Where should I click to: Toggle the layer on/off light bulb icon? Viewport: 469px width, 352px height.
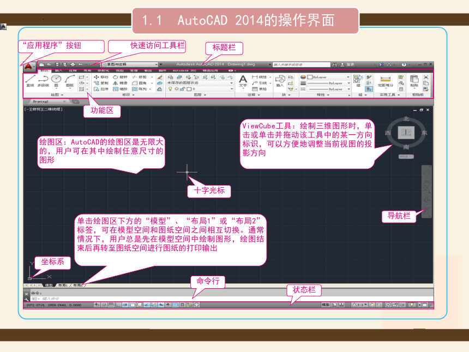[170, 89]
